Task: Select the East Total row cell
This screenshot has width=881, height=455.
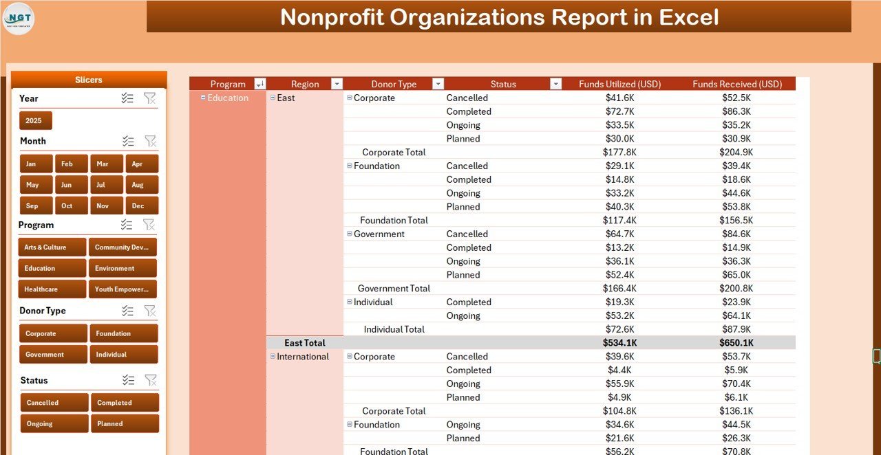Action: (305, 343)
